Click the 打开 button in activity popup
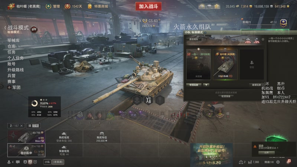 click(x=267, y=153)
